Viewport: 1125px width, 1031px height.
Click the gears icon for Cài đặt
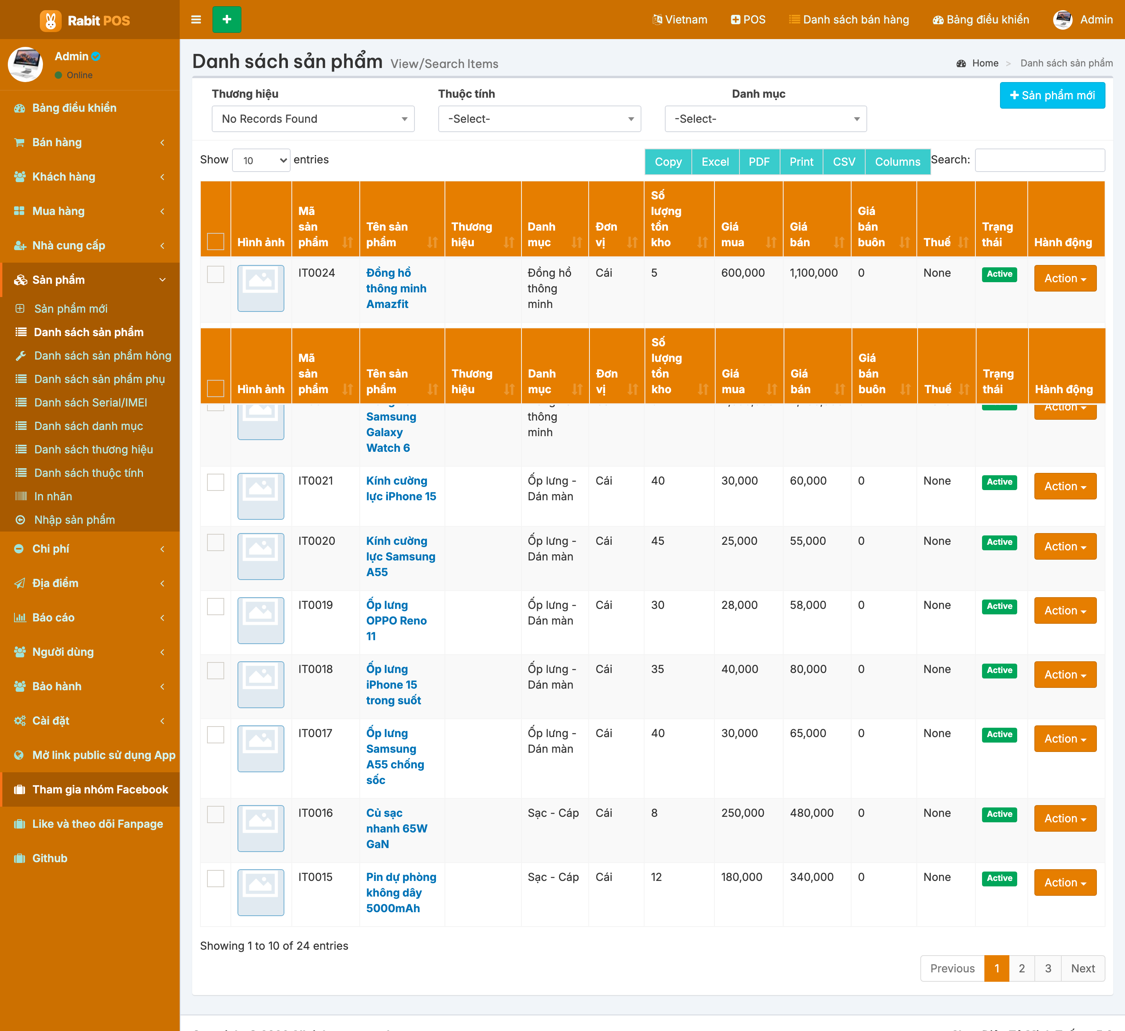(x=20, y=721)
